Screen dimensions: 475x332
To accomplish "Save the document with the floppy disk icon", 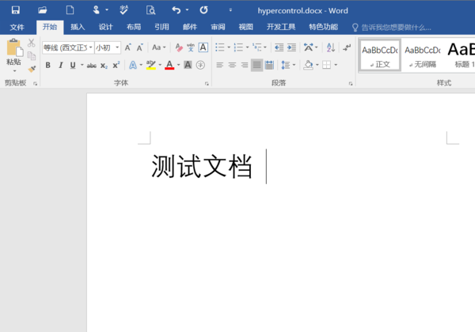I will (x=16, y=10).
